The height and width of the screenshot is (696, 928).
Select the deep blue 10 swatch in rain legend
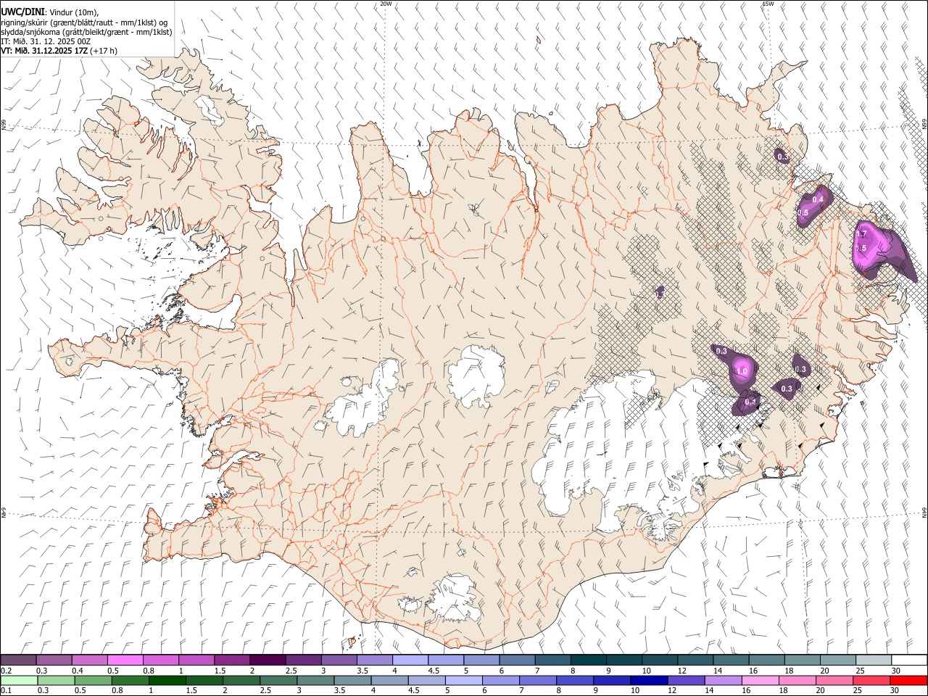(x=650, y=680)
